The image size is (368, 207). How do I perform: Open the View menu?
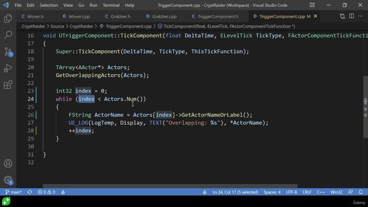[x=68, y=5]
